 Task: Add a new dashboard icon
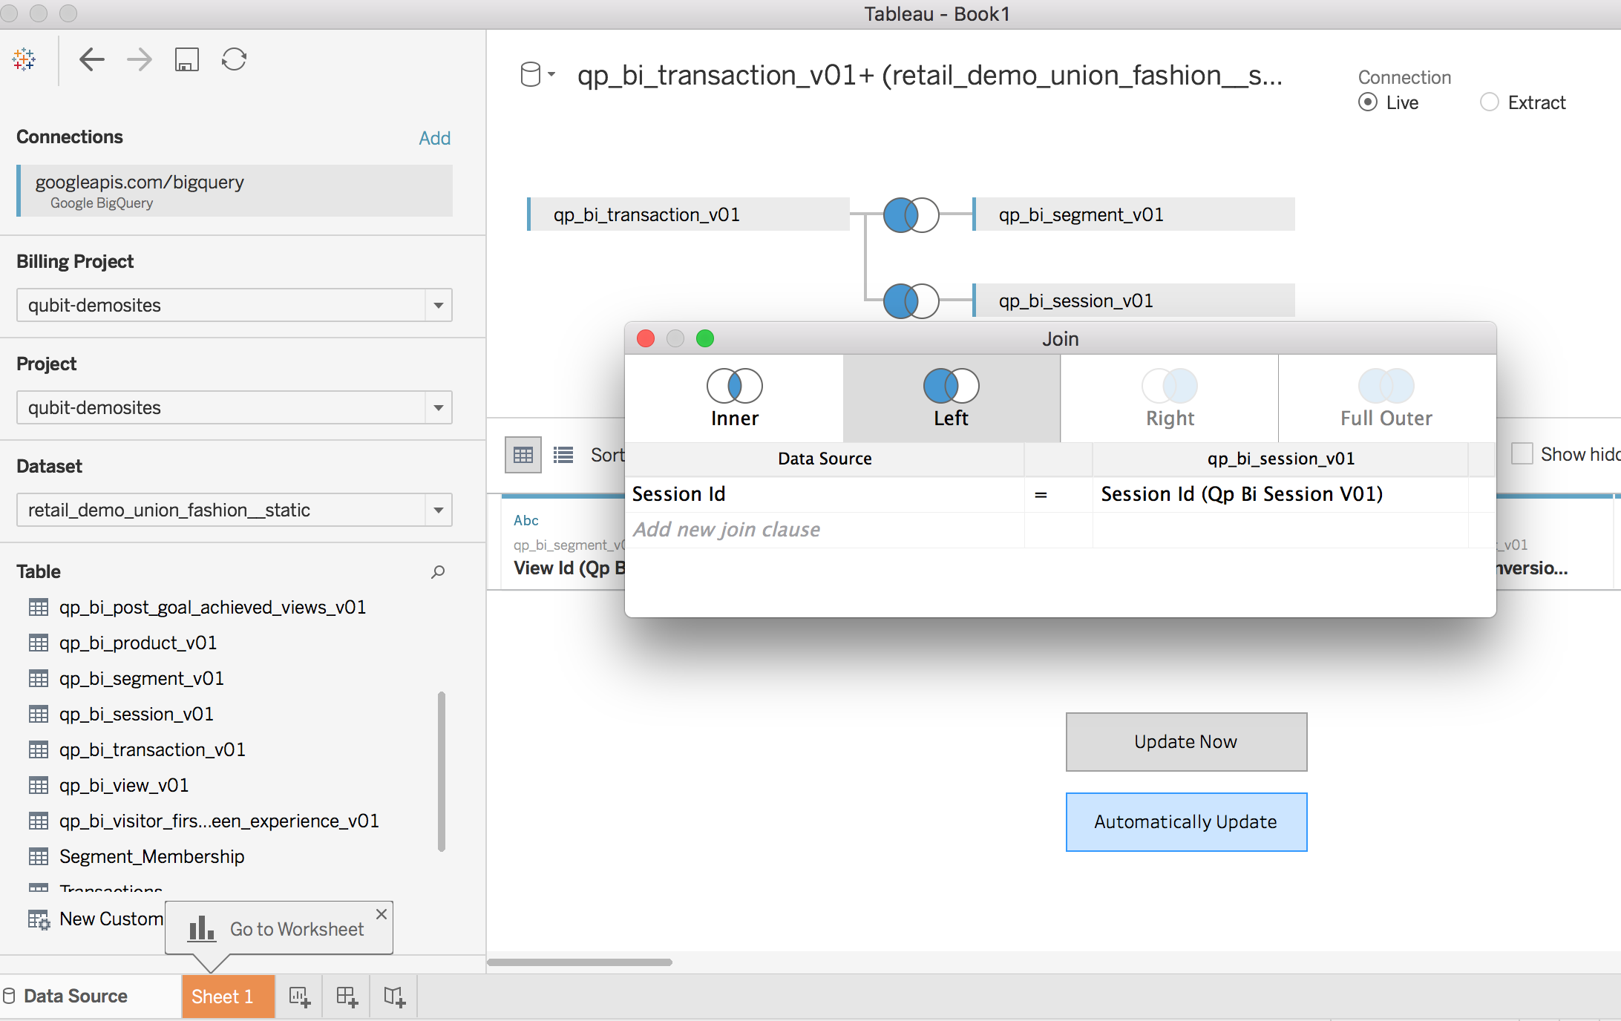click(x=347, y=996)
